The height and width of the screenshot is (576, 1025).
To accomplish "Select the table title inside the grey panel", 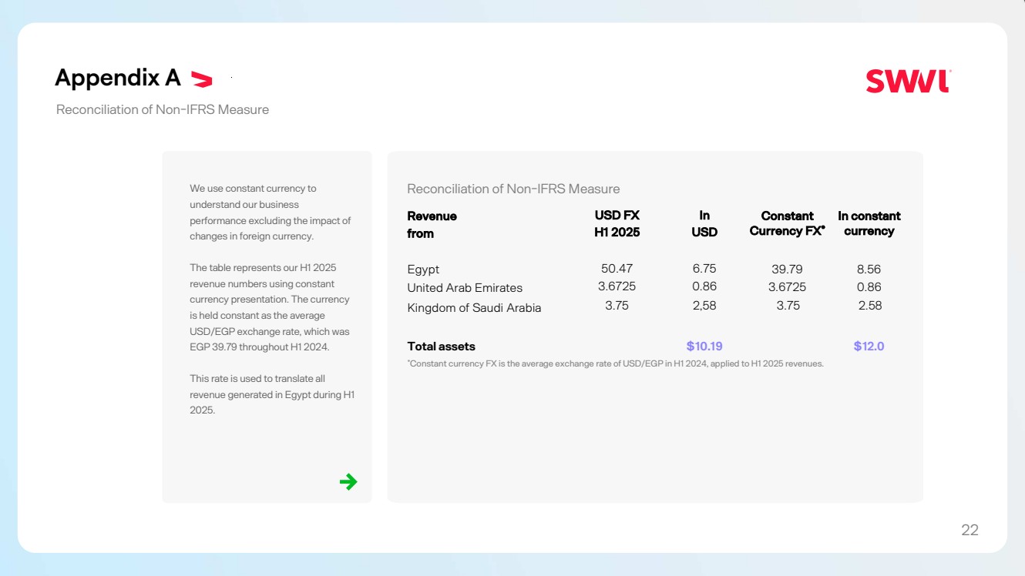I will pyautogui.click(x=513, y=189).
